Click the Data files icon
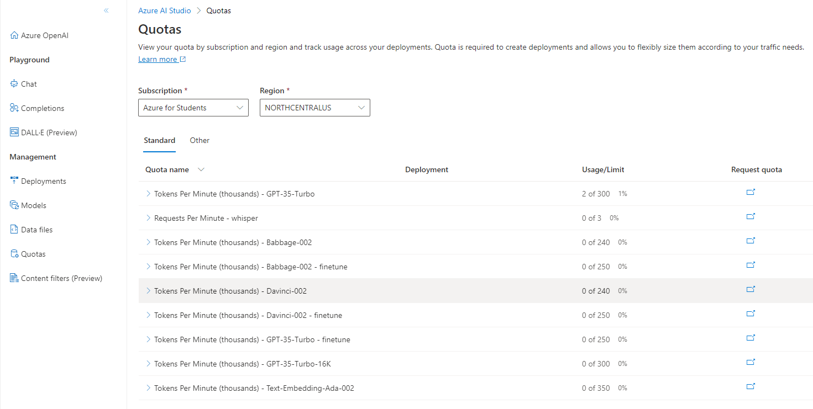813x409 pixels. point(14,230)
